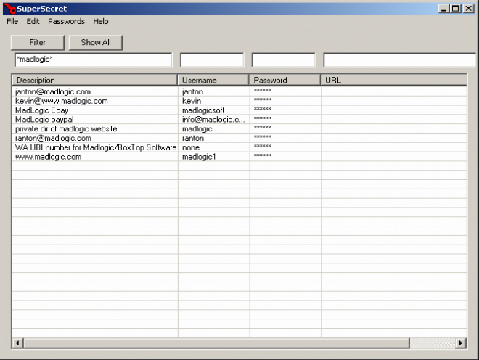The image size is (479, 360).
Task: Click the masked password in the www.madlogic.com row
Action: coord(263,155)
